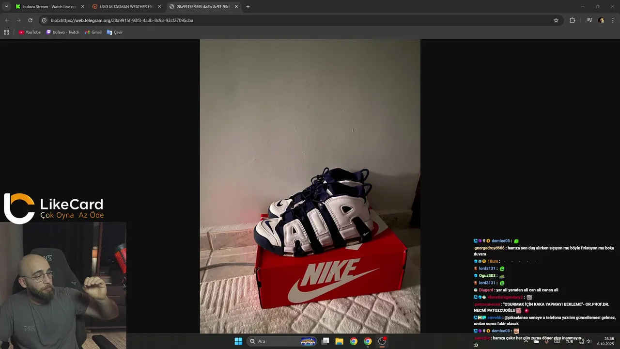Open the Chrome profile avatar
This screenshot has width=620, height=349.
[601, 20]
